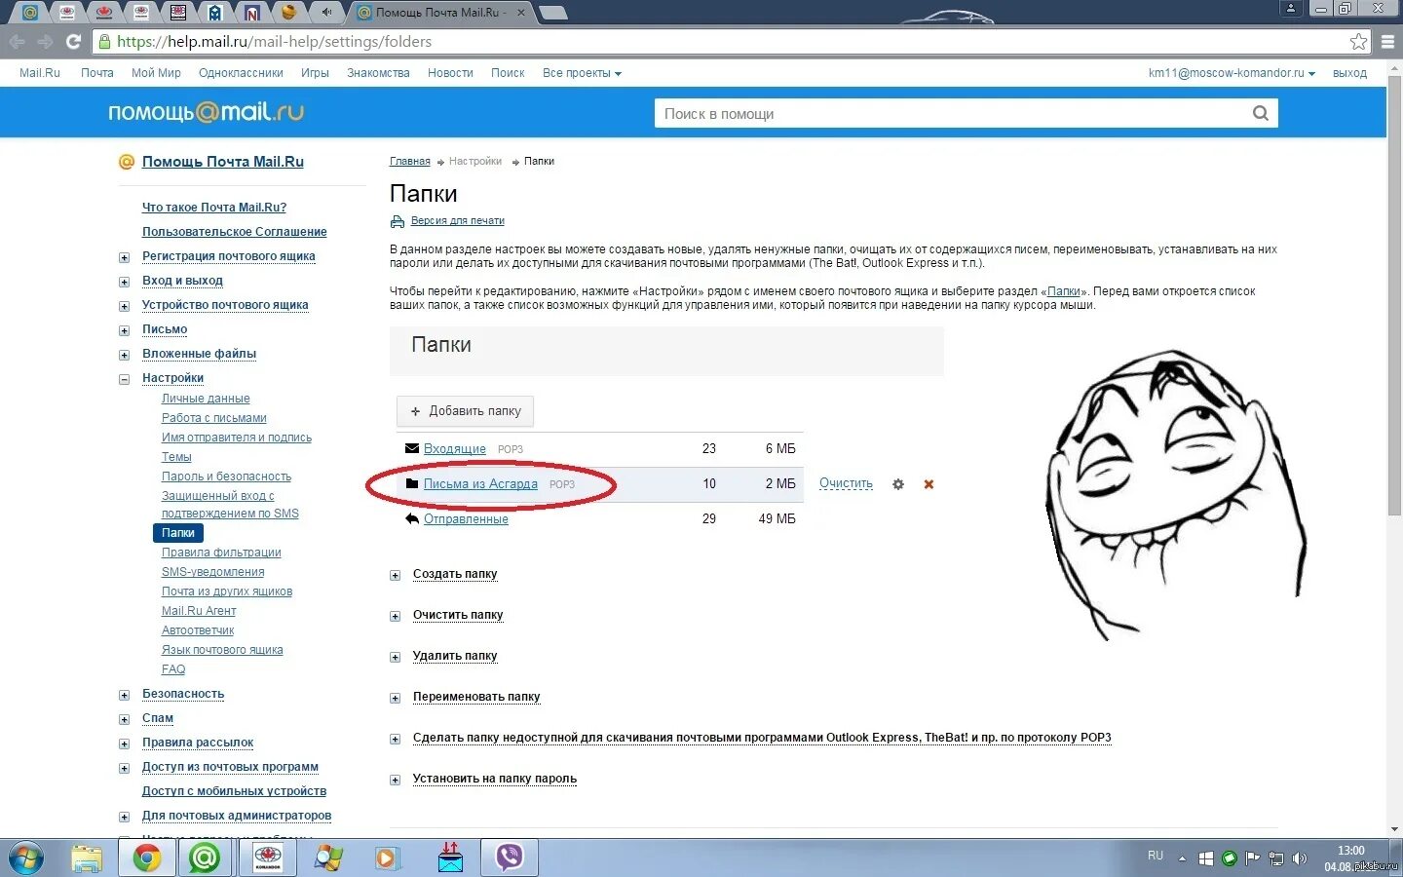1403x877 pixels.
Task: Switch to pinned tab with blue building icon
Action: pyautogui.click(x=215, y=13)
